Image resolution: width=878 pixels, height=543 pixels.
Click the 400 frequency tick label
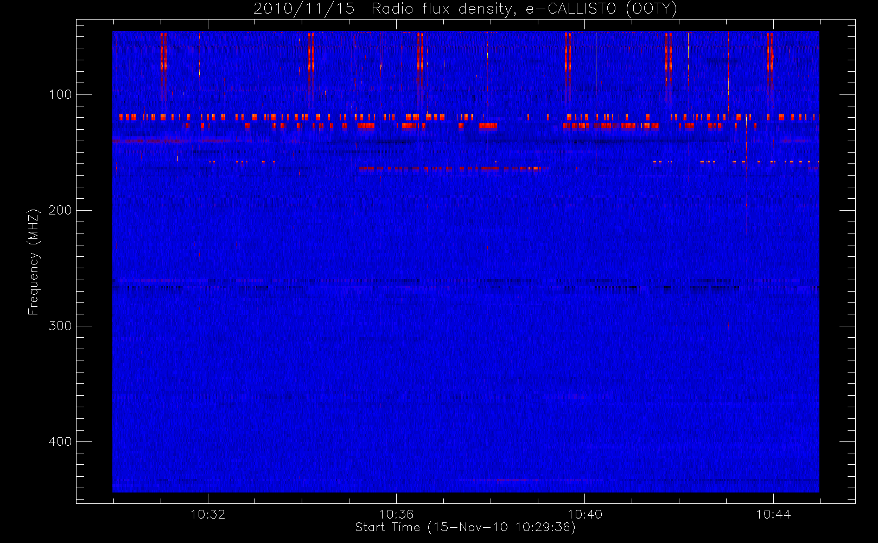60,441
